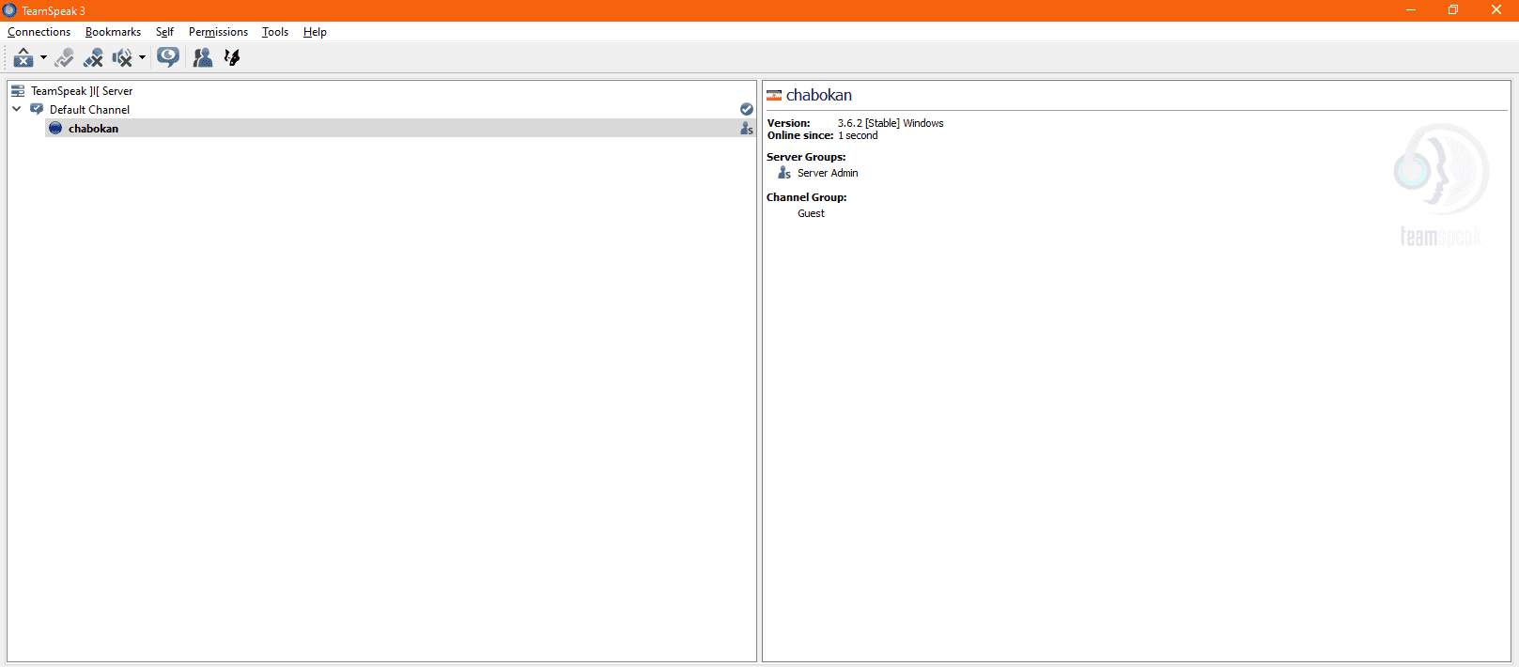Select the chabokan user in the channel tree
Viewport: 1519px width, 667px height.
coord(400,129)
